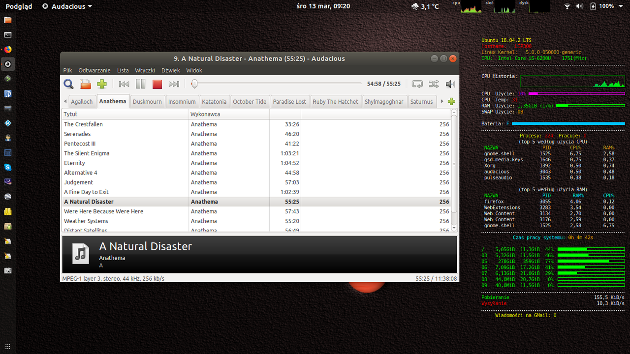Toggle shuffle mode in Audacious toolbar
Screen dimensions: 630x354
(434, 84)
